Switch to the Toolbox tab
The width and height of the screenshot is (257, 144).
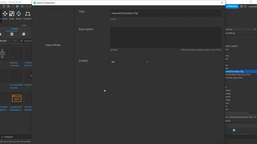14,29
